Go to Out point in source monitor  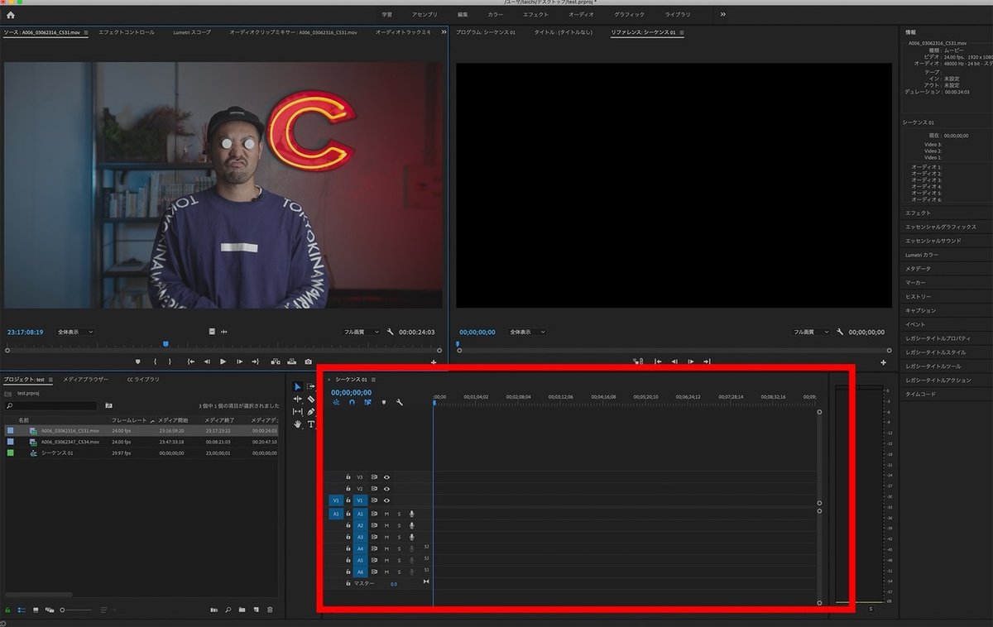tap(256, 361)
